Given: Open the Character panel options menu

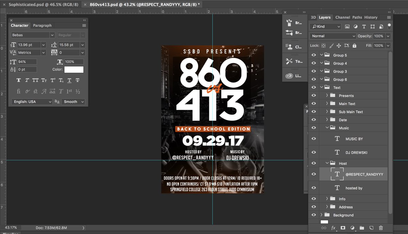Looking at the screenshot, I should (x=84, y=25).
